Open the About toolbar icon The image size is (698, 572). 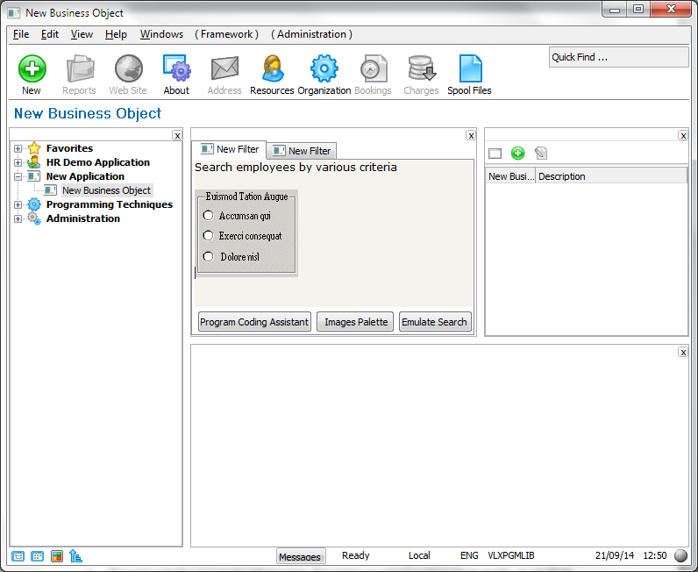[177, 69]
